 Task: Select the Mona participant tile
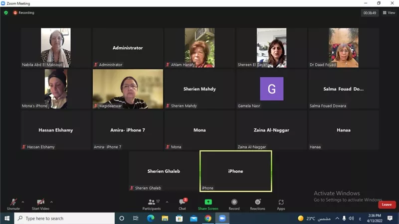[199, 130]
